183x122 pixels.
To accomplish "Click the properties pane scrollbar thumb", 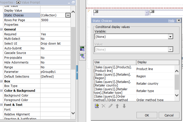I will [x=73, y=48].
